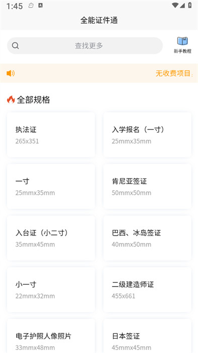Tap the search magnifier icon
This screenshot has width=198, height=353.
coord(15,46)
